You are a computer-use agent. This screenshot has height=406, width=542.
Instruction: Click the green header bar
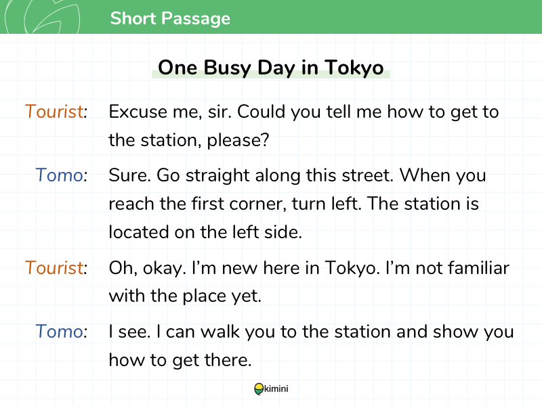[271, 17]
